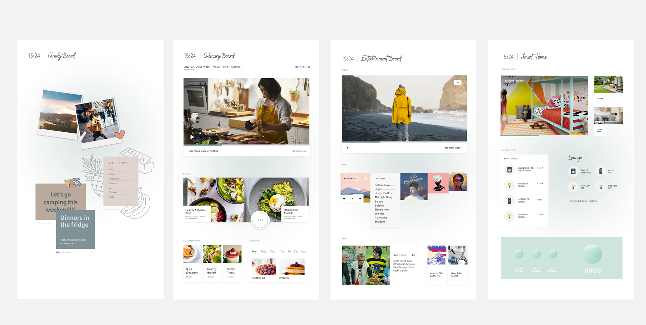This screenshot has height=325, width=646.
Task: Open the Blue Neighbourhood album cover
Action: coord(414,186)
